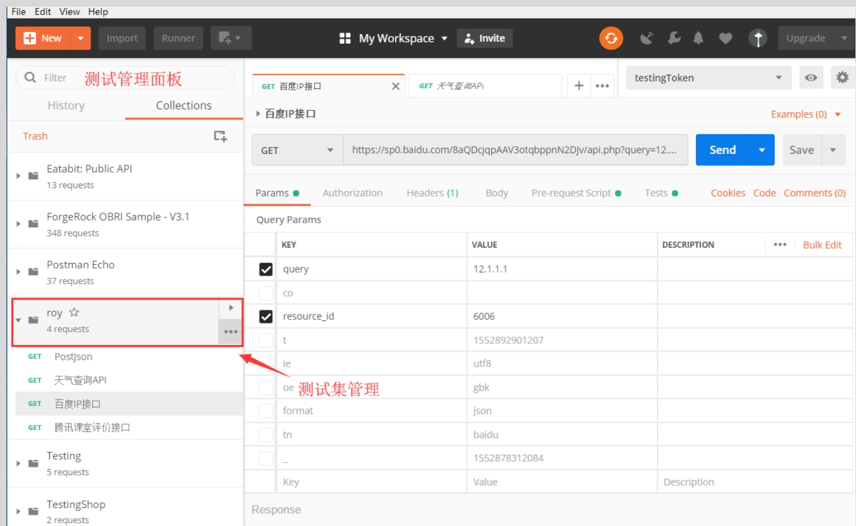Open the Pre-request Script tab

(576, 193)
